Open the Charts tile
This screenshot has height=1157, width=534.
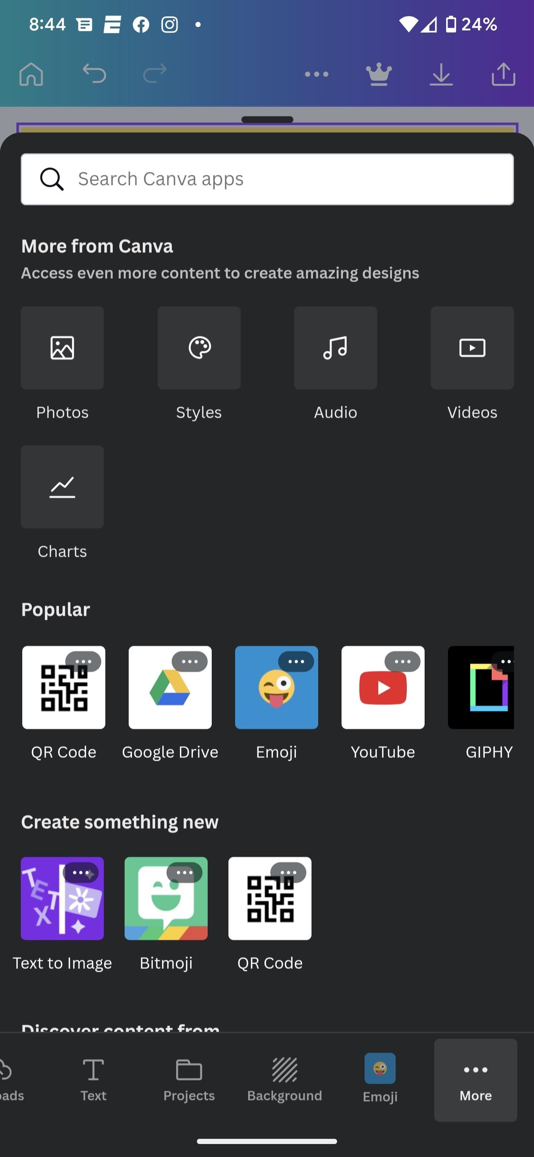pos(62,487)
